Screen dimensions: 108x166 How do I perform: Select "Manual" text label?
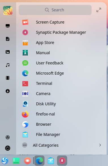click(x=43, y=53)
